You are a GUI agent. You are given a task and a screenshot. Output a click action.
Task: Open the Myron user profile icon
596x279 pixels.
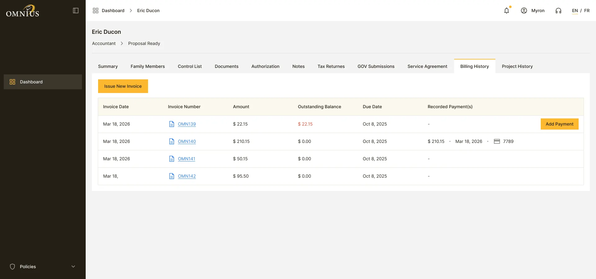[x=524, y=11]
